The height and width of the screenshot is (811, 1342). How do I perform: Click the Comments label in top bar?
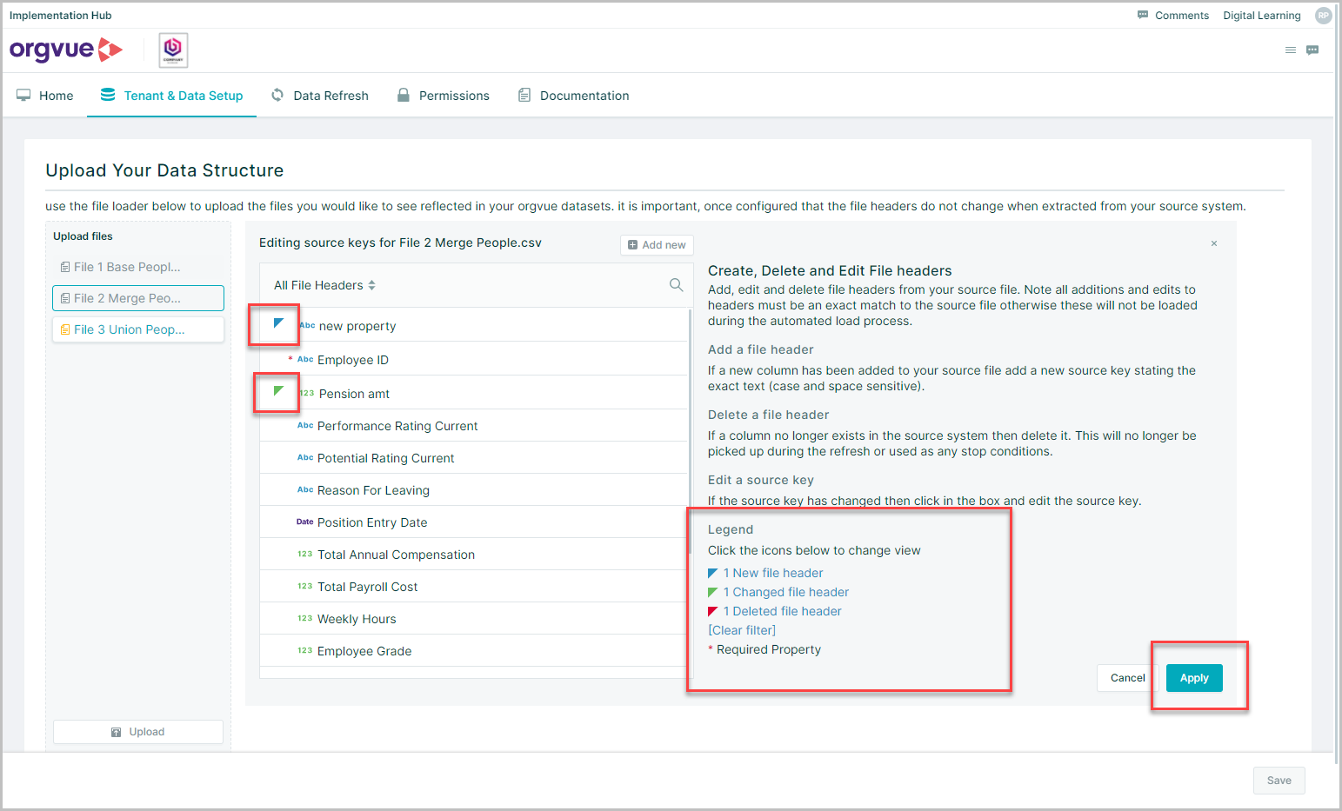[1182, 16]
